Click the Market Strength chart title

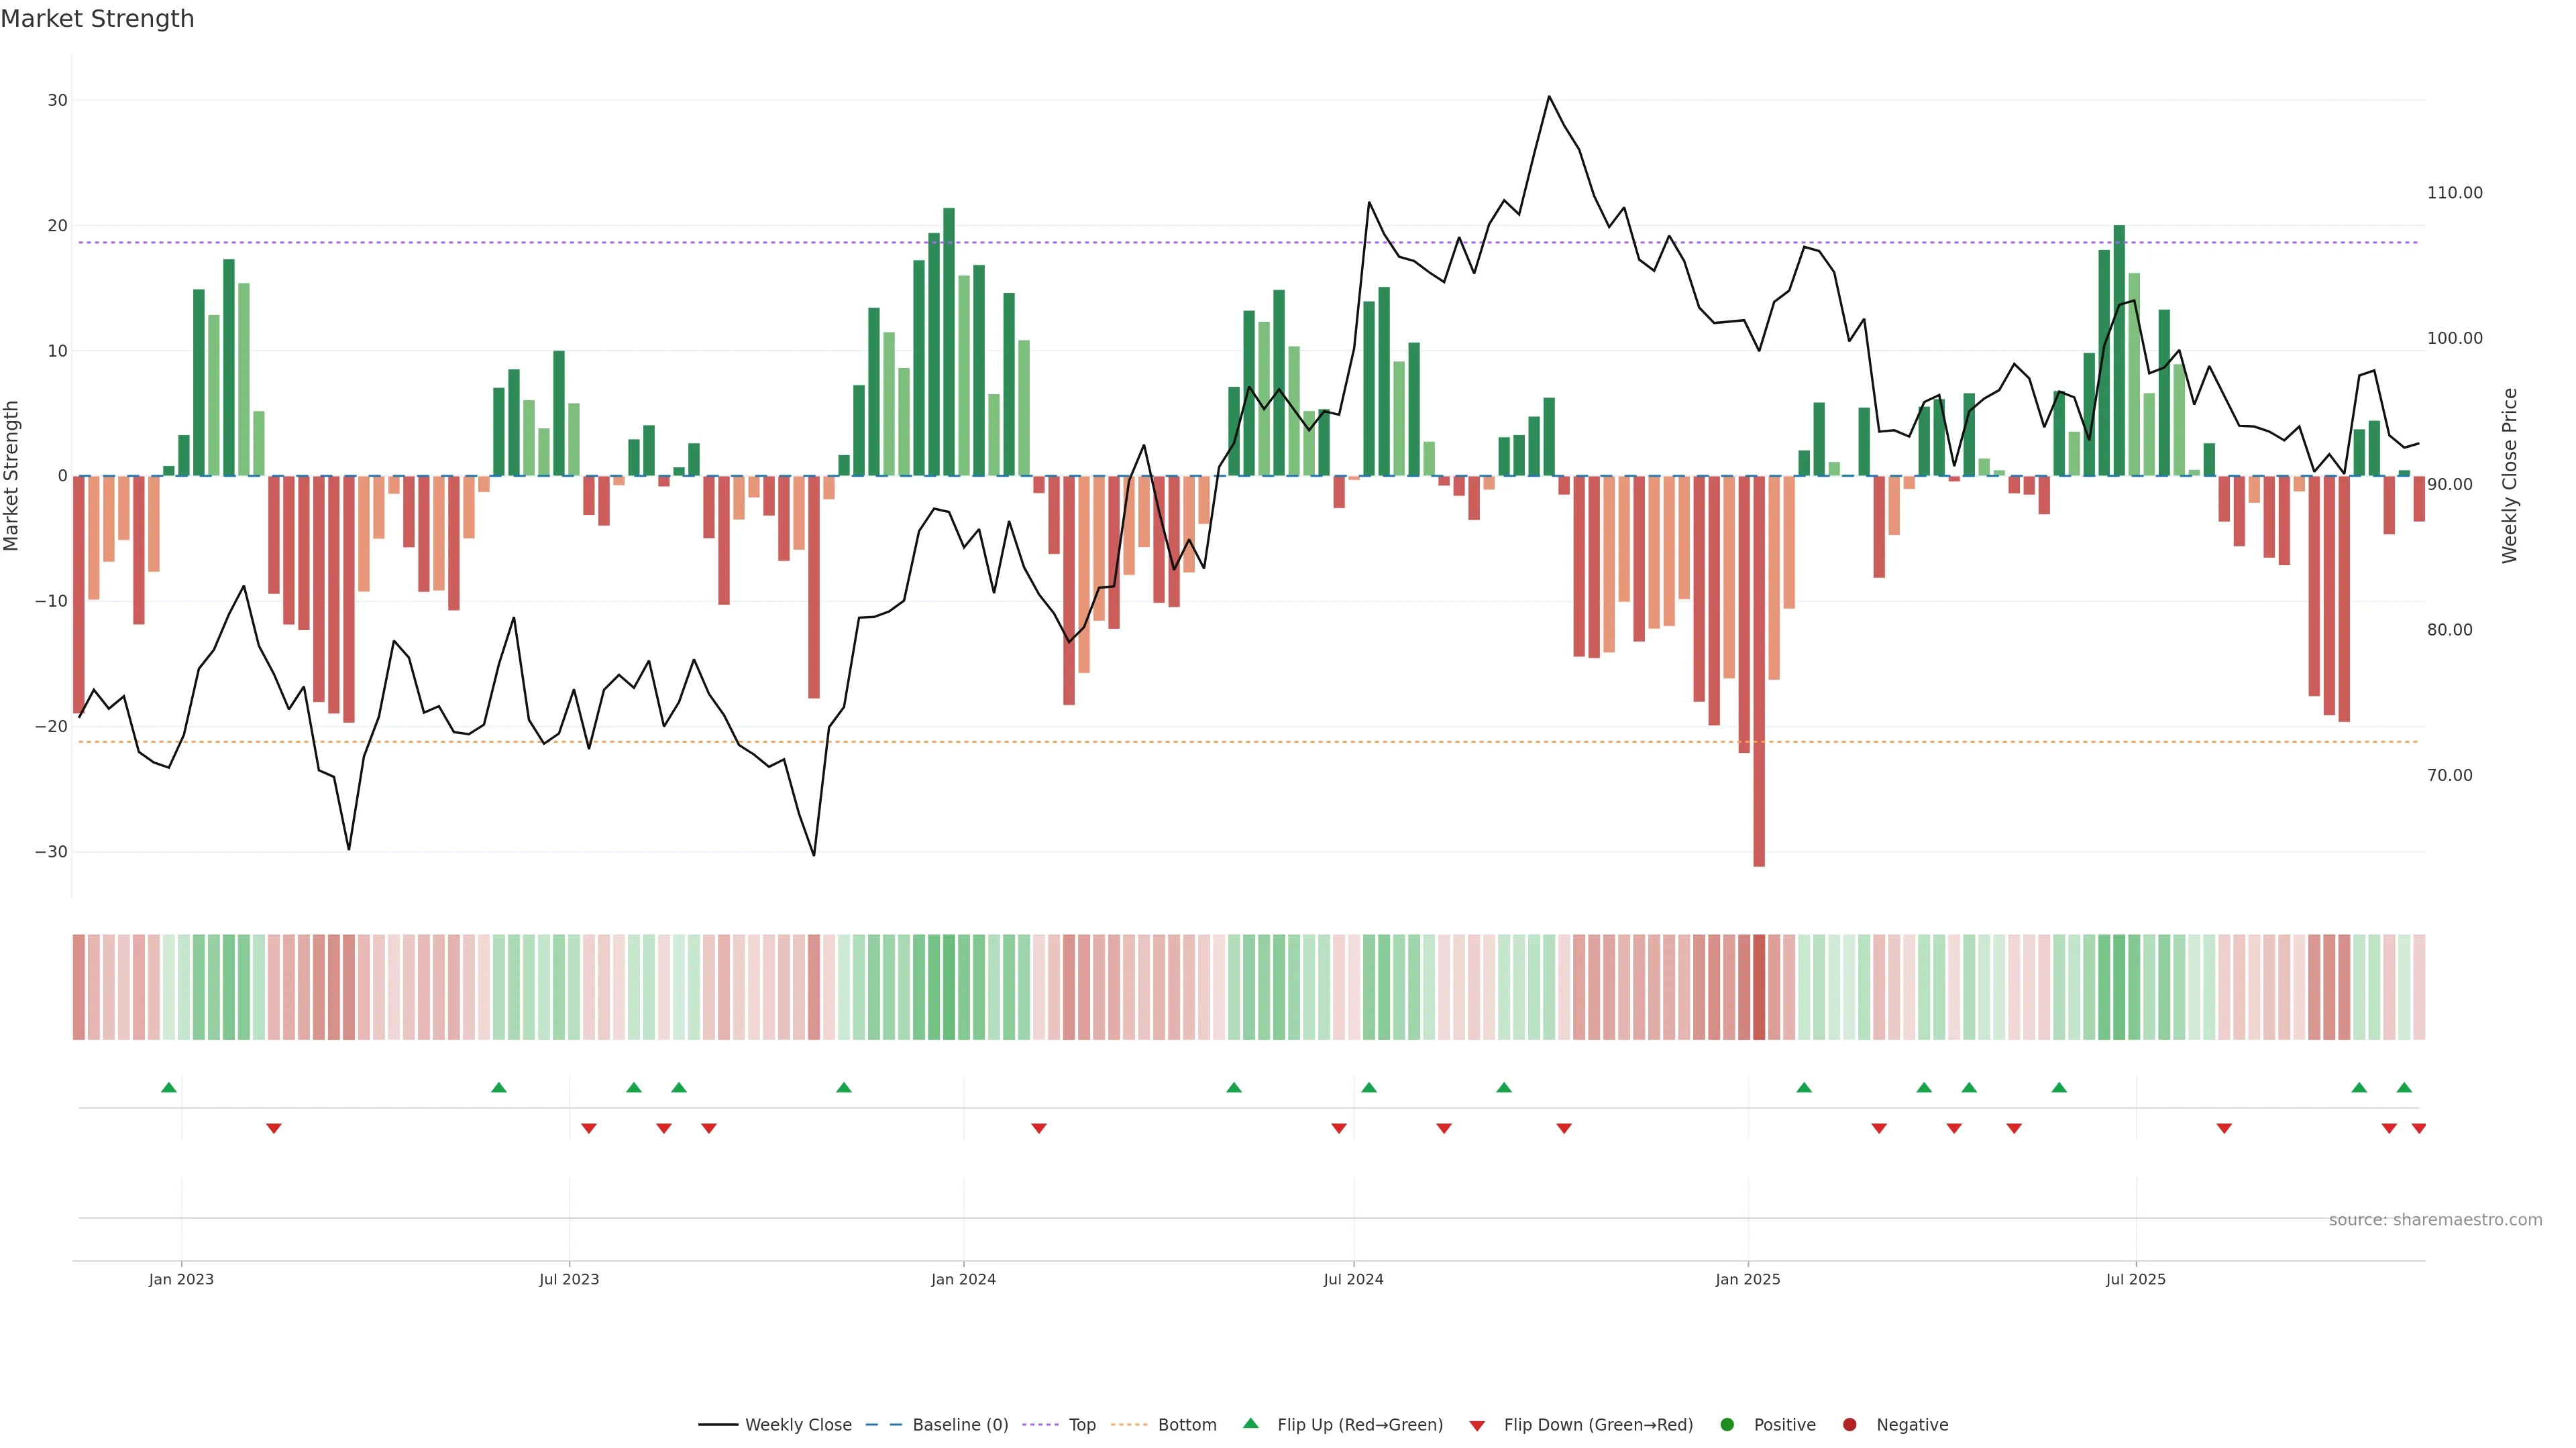pyautogui.click(x=97, y=19)
